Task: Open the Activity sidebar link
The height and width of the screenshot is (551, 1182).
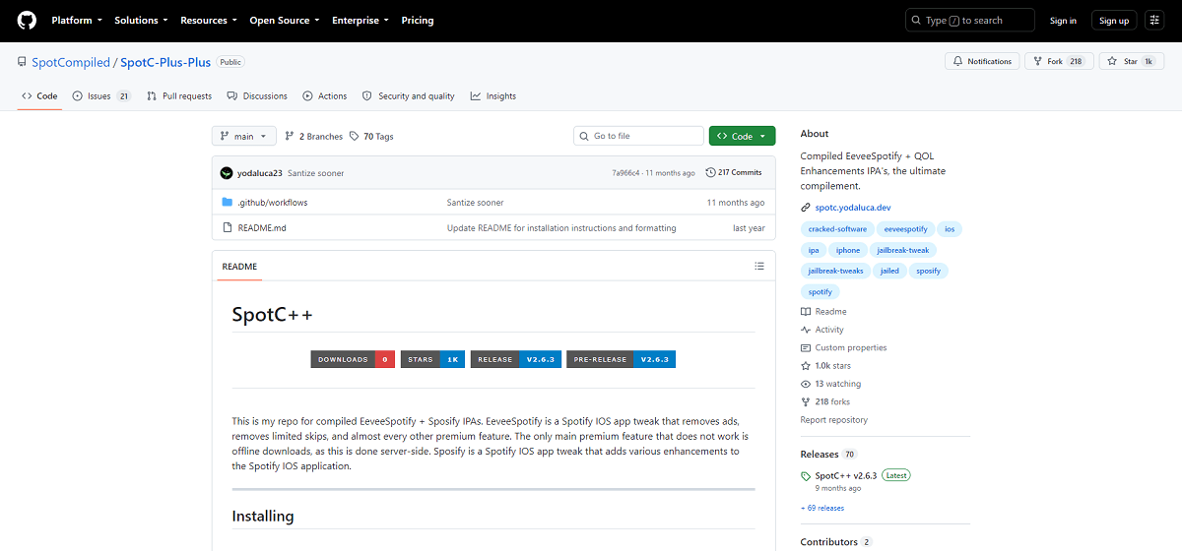Action: (822, 330)
